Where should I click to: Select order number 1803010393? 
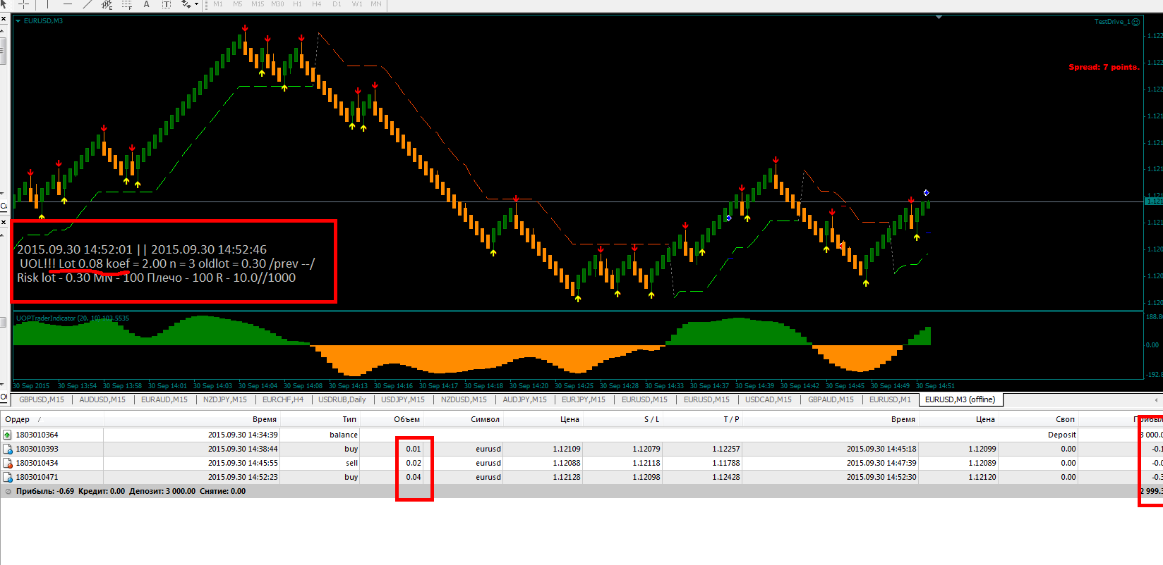37,449
